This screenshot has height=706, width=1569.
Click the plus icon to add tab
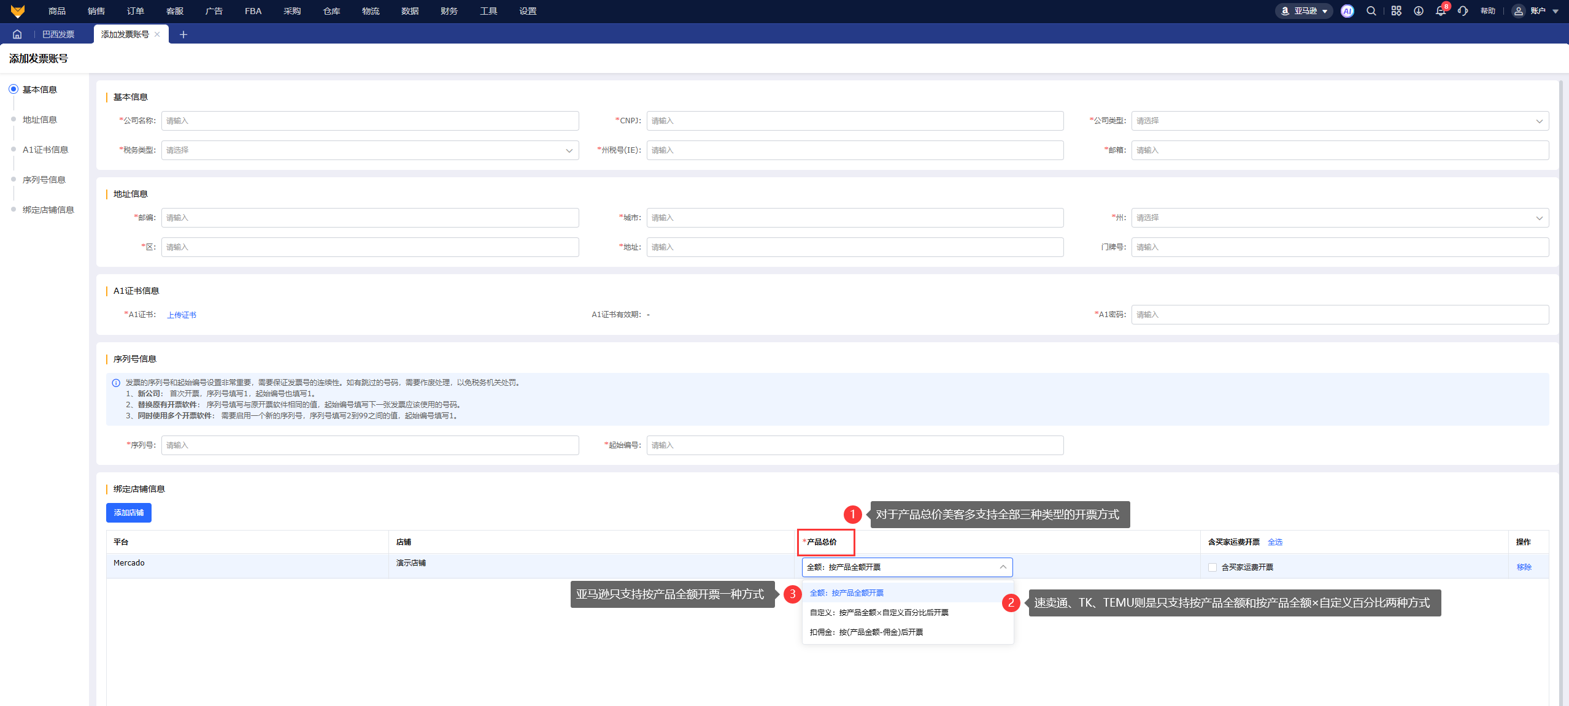pyautogui.click(x=183, y=34)
